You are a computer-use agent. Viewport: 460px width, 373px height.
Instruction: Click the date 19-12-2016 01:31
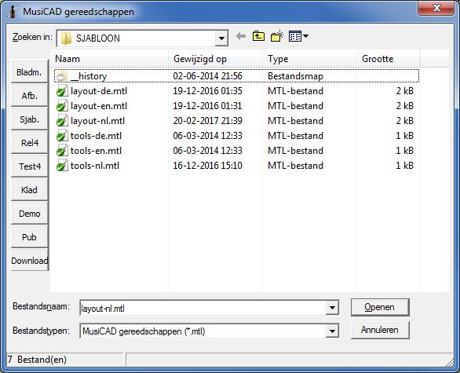[207, 106]
